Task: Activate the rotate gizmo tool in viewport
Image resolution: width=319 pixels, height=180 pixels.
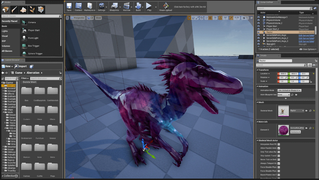Action: (x=193, y=18)
